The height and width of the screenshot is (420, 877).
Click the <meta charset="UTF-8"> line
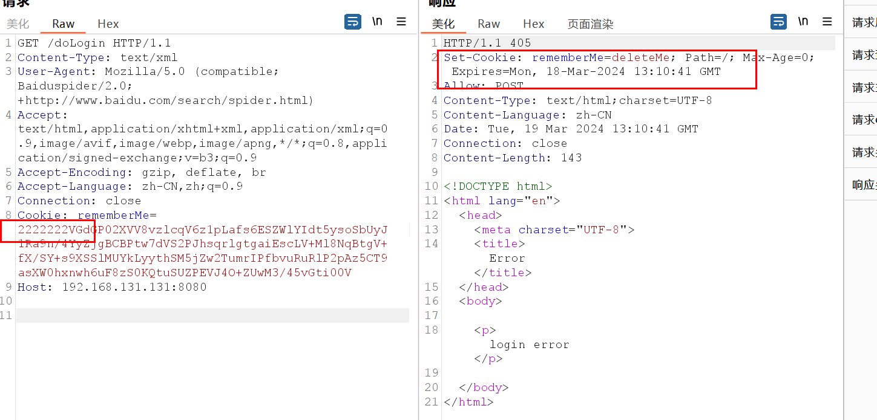click(554, 230)
